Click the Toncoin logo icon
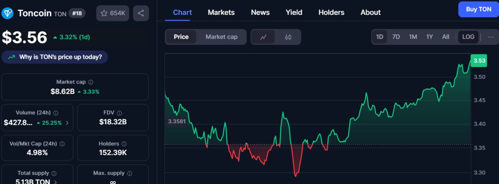The width and height of the screenshot is (499, 184). [8, 13]
